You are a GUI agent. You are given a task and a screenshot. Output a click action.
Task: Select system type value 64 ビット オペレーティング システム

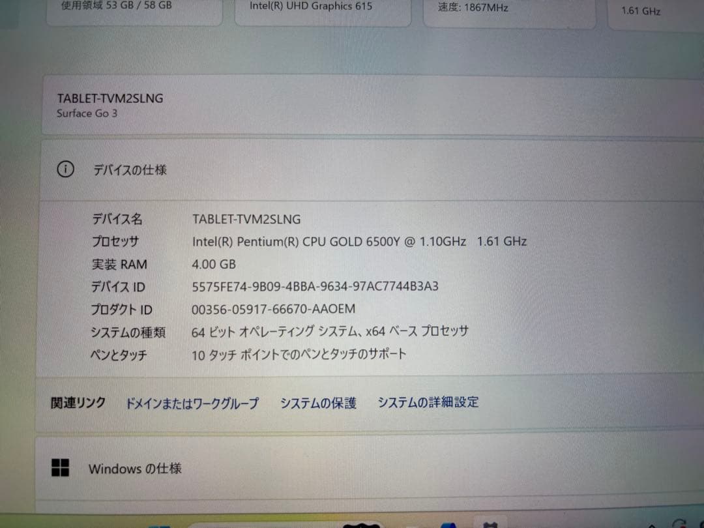pos(275,332)
